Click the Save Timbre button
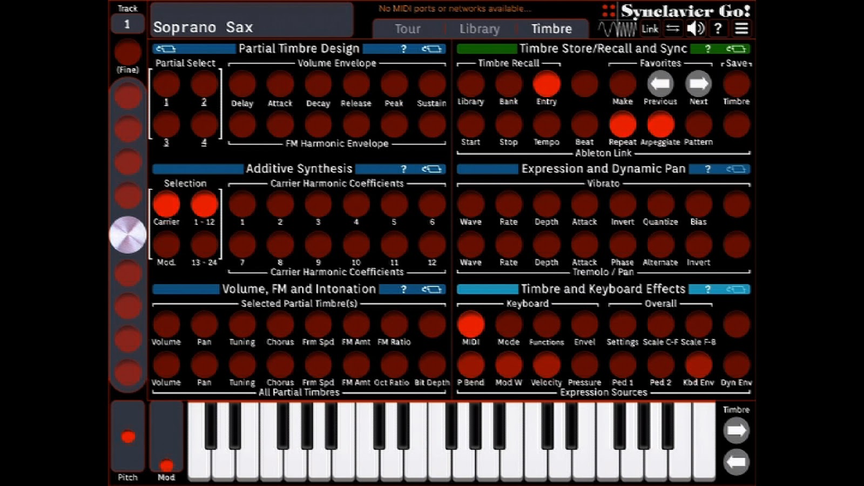This screenshot has height=486, width=864. point(737,84)
